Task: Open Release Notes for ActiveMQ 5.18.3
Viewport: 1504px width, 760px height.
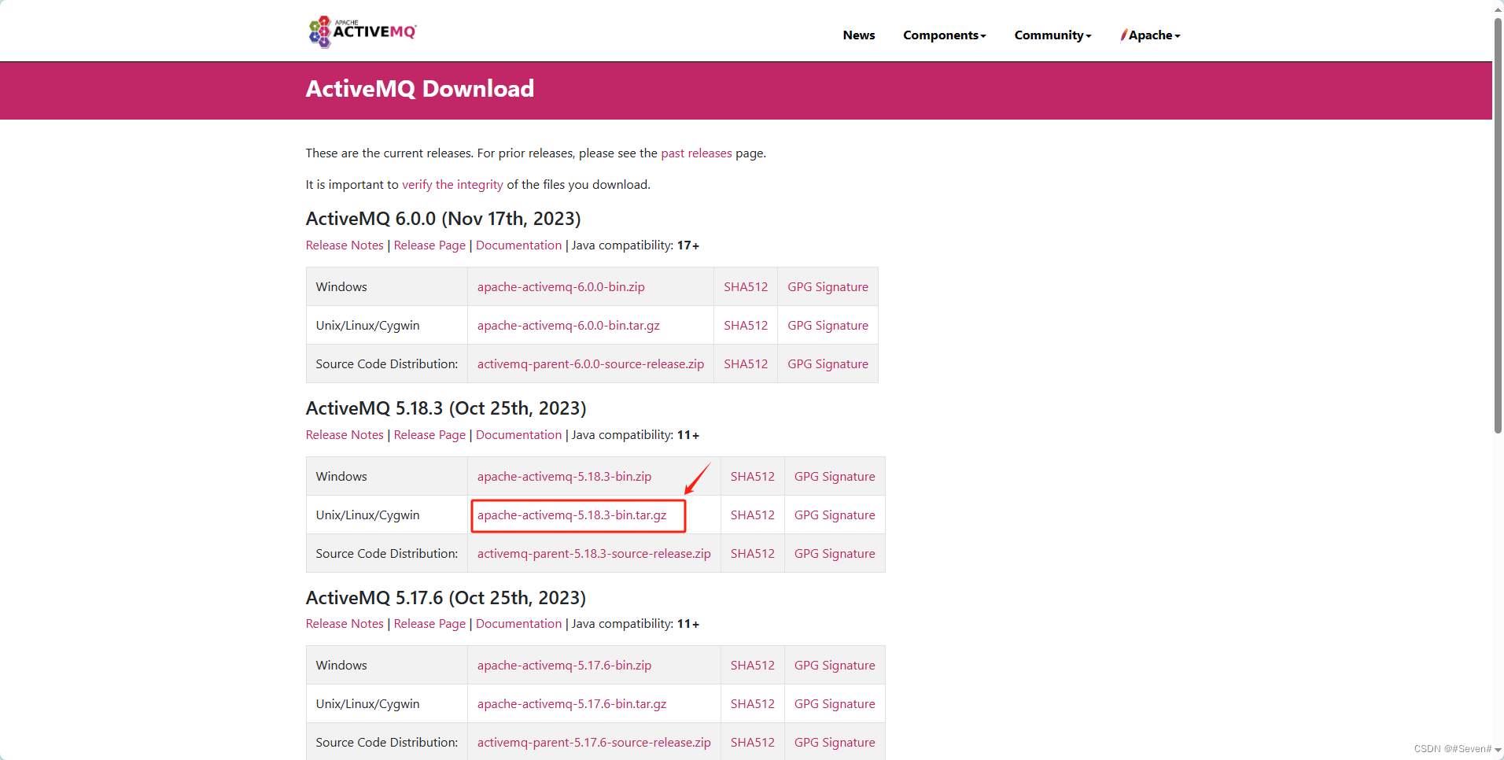Action: (x=345, y=435)
